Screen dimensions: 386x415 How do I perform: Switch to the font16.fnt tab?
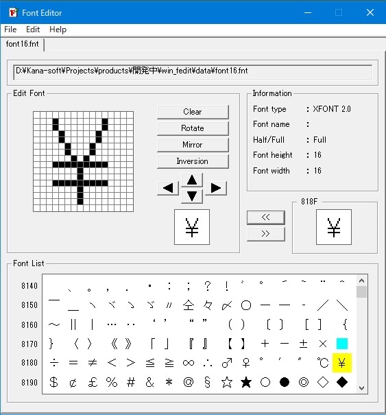coord(22,44)
